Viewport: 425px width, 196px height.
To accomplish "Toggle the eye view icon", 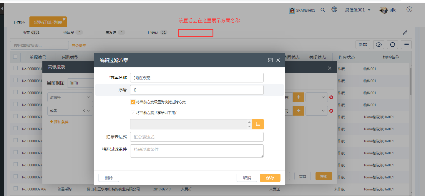I will pos(379,45).
